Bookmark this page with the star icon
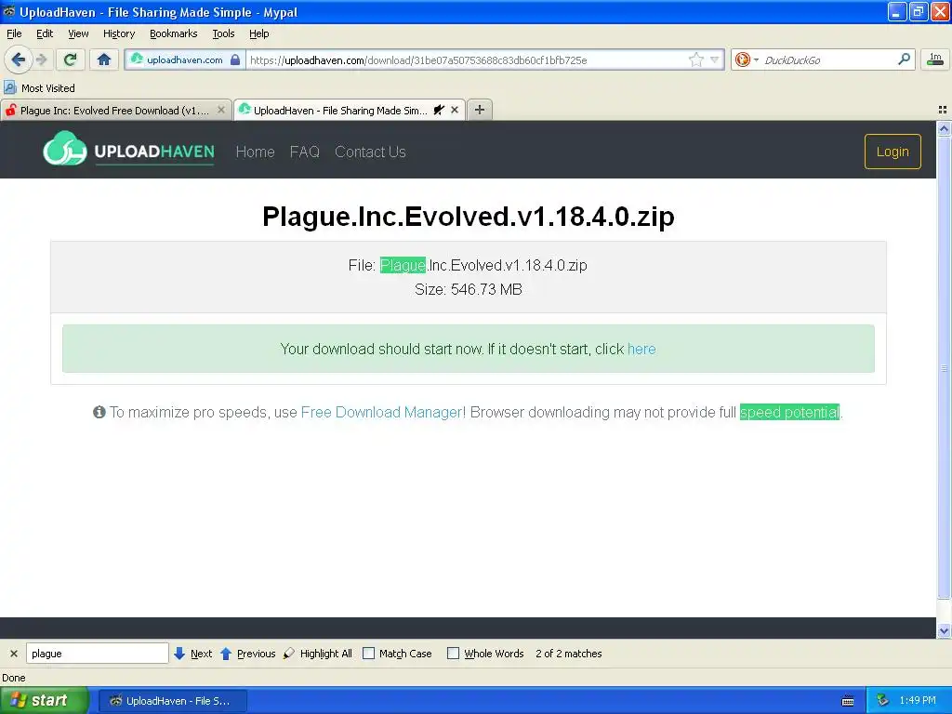 [x=695, y=59]
